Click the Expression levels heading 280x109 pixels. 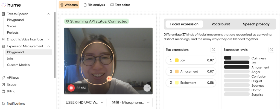coord(235,50)
